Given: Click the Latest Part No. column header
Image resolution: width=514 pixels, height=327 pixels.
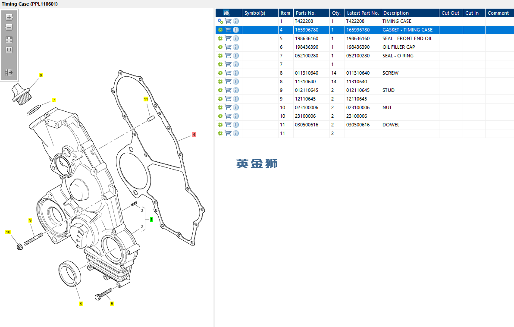Looking at the screenshot, I should pyautogui.click(x=363, y=13).
